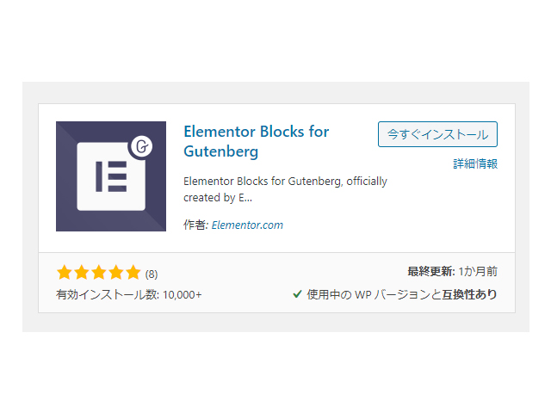Click the first rating star

tap(65, 273)
